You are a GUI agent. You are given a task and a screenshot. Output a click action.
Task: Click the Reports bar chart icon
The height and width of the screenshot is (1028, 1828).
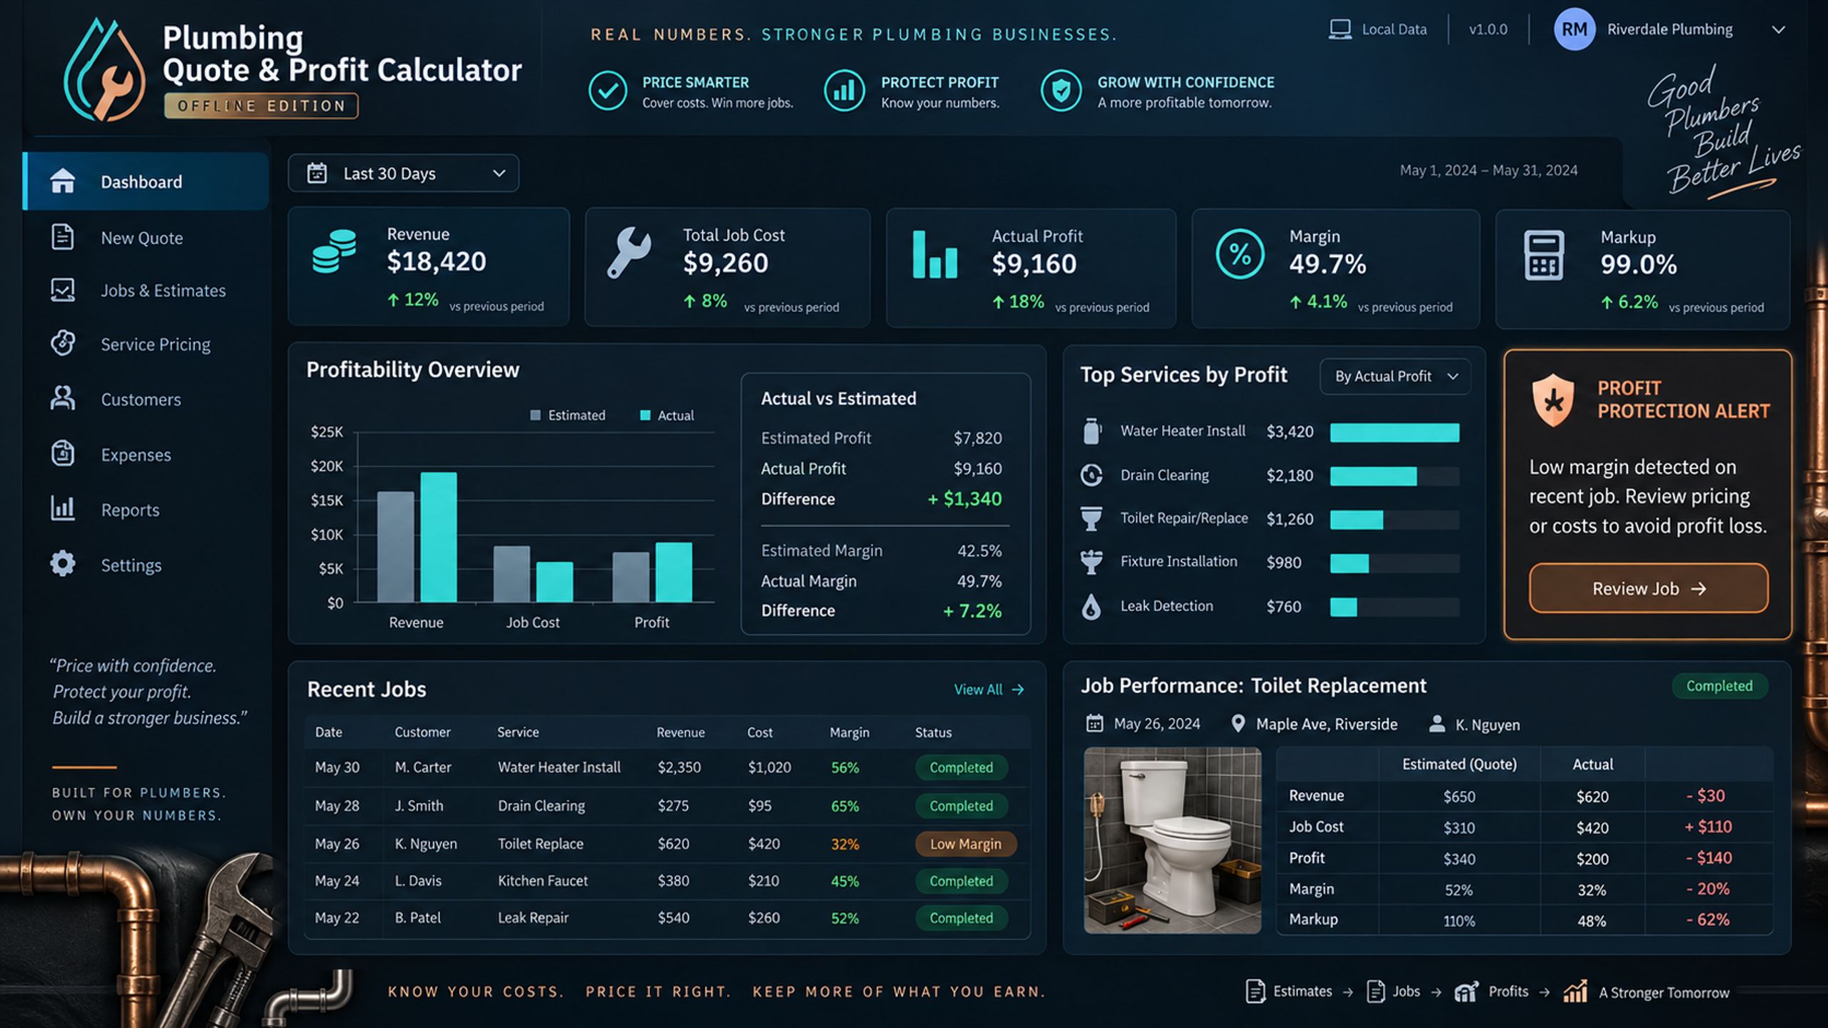pos(63,508)
